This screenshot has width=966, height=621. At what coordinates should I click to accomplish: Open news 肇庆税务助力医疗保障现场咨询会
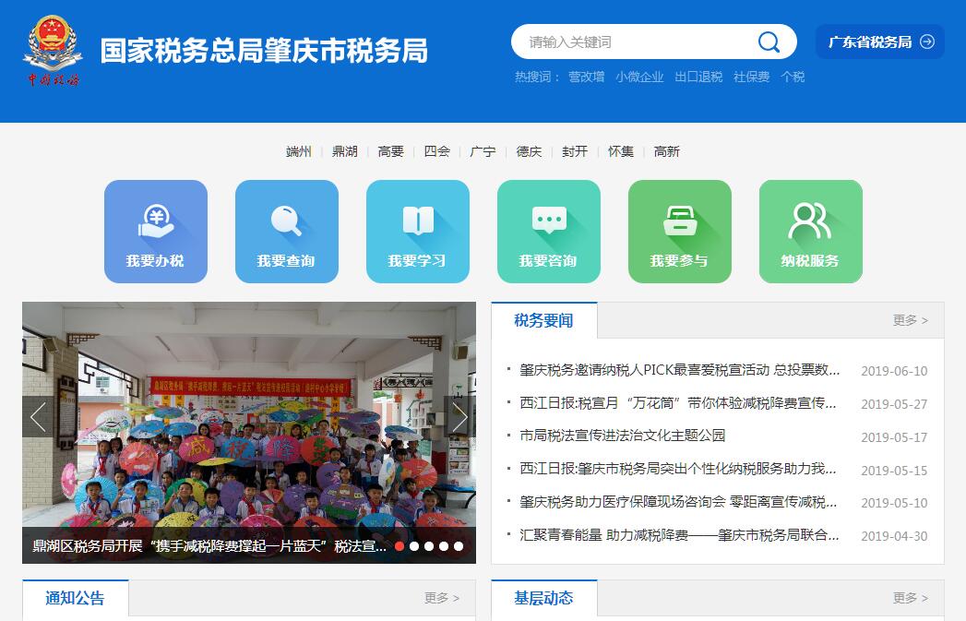click(678, 502)
